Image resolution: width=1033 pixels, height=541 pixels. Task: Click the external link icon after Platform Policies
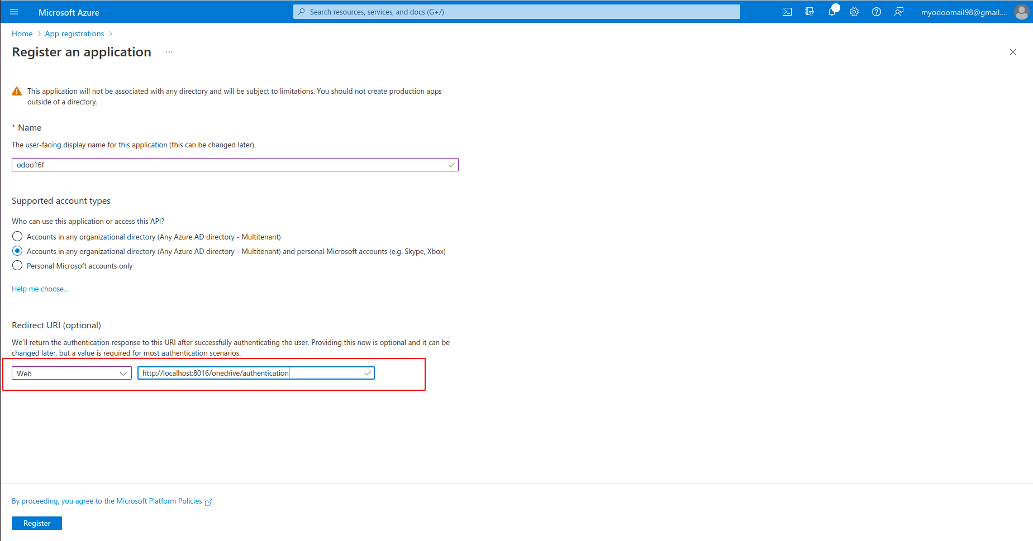pyautogui.click(x=209, y=502)
